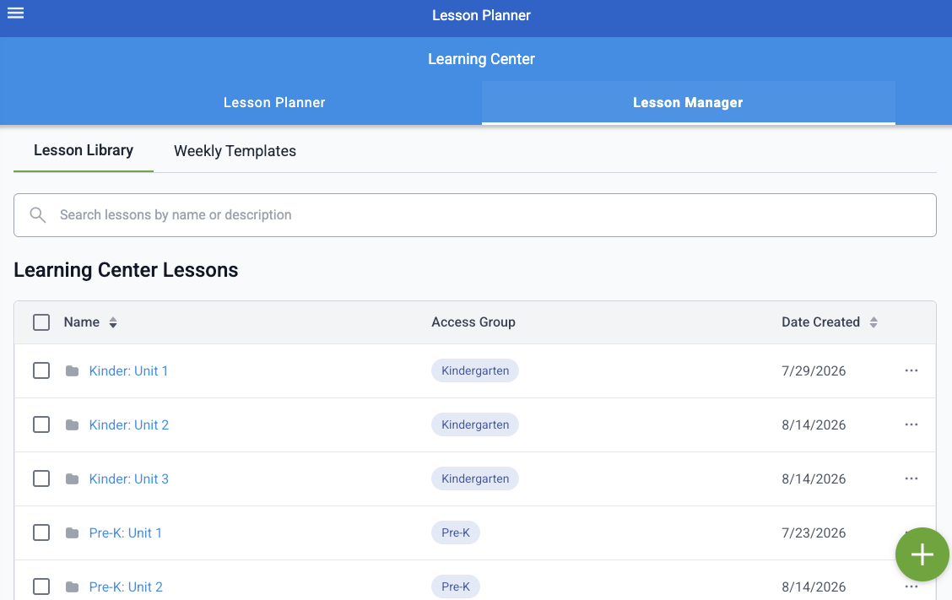Click folder icon beside Kinder: Unit 2
The width and height of the screenshot is (952, 600).
click(x=73, y=424)
